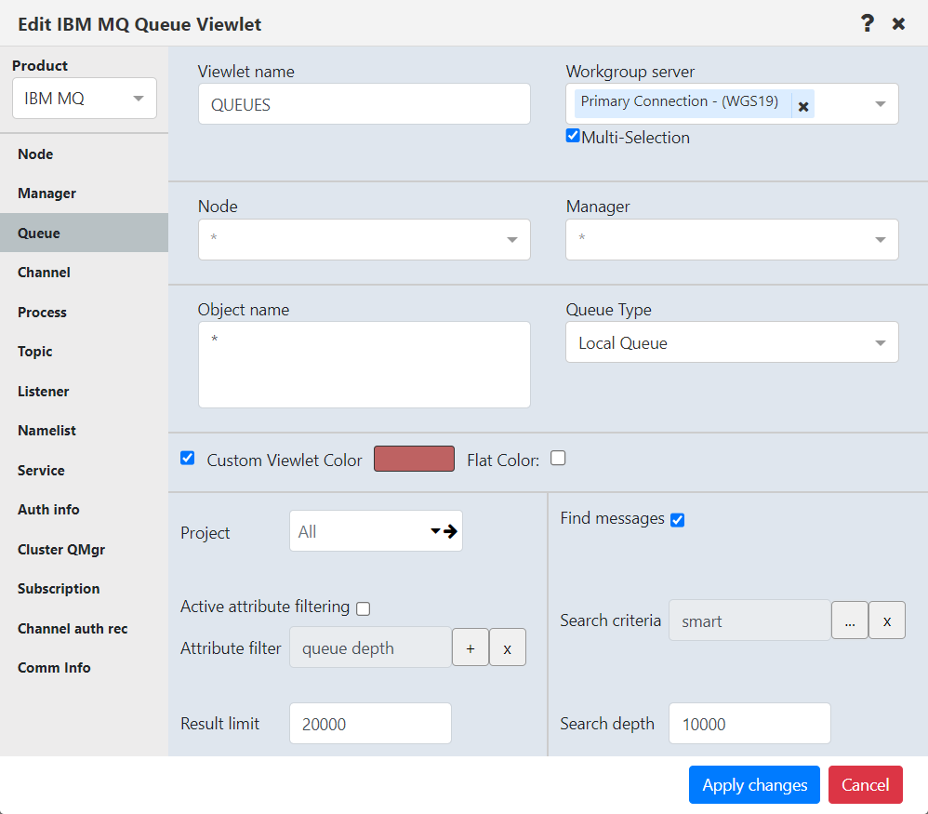Click the Viewlet name field
Viewport: 928px width, 814px height.
[x=364, y=103]
